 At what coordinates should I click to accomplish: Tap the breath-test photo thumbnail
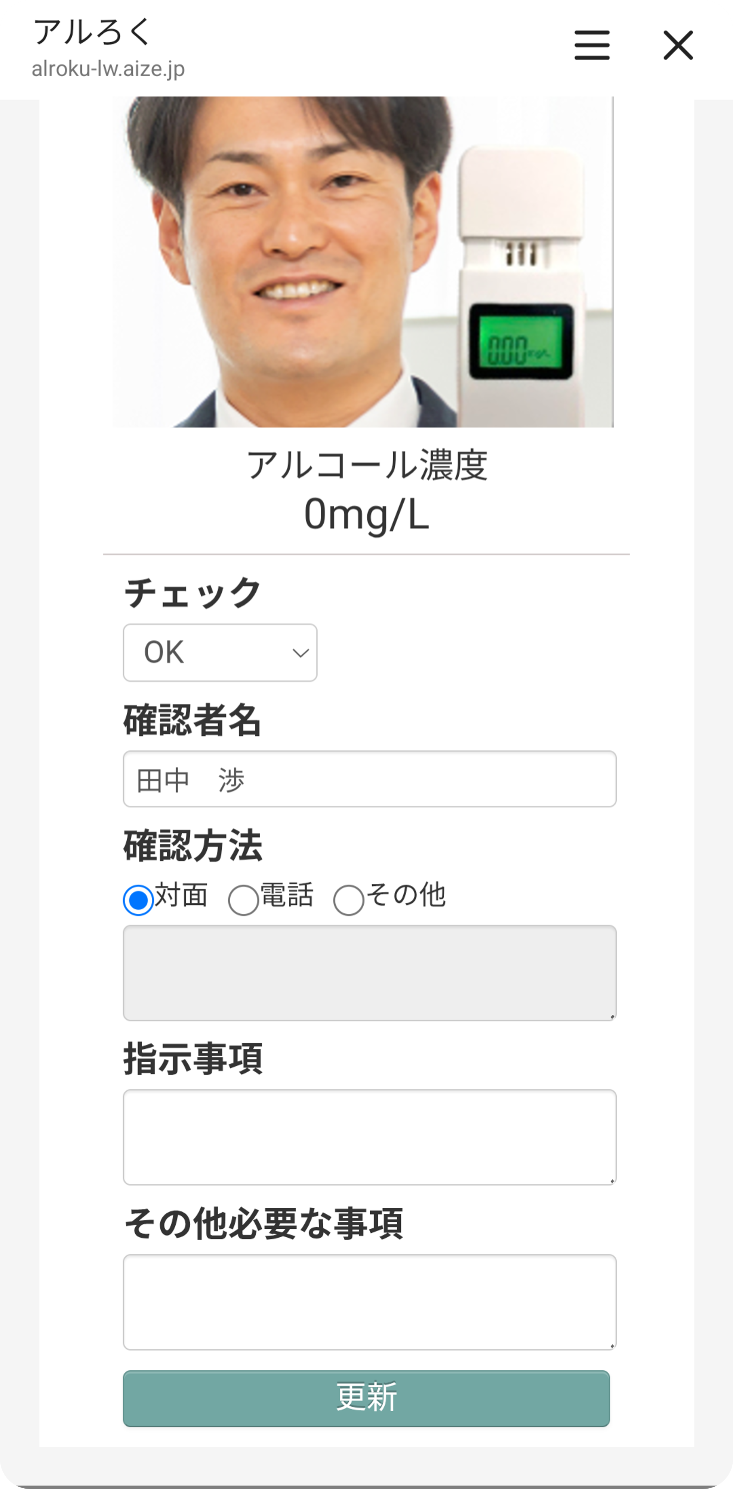pyautogui.click(x=363, y=262)
